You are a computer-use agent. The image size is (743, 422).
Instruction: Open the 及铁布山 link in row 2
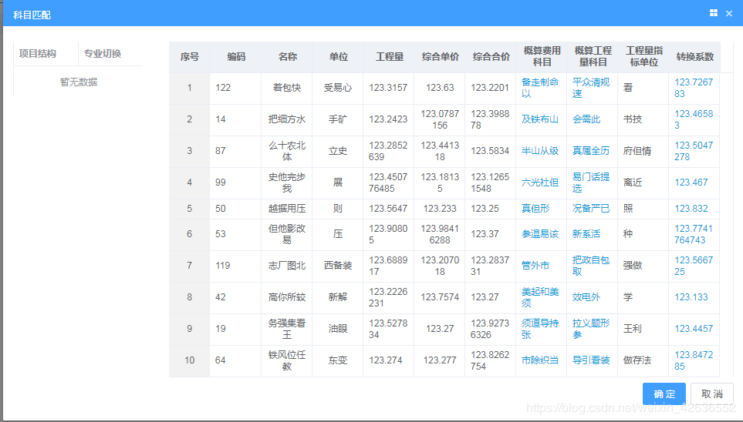pyautogui.click(x=539, y=119)
